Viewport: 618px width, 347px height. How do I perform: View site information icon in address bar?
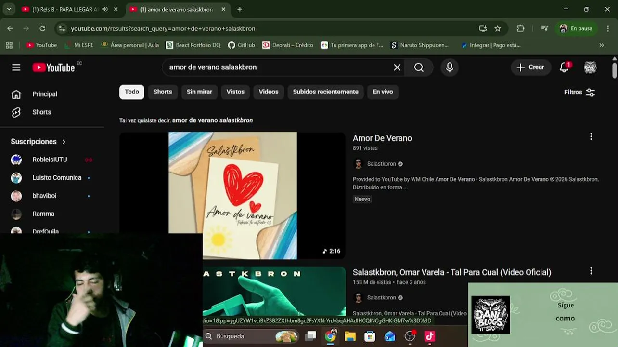coord(62,28)
